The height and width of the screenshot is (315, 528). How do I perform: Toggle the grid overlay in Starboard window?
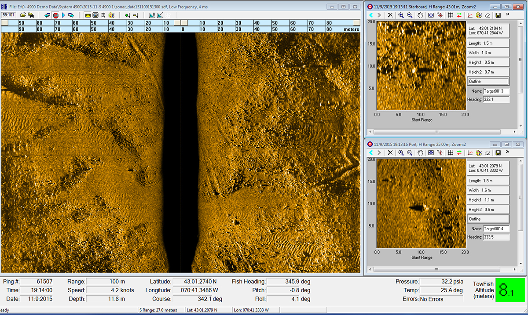click(x=450, y=15)
